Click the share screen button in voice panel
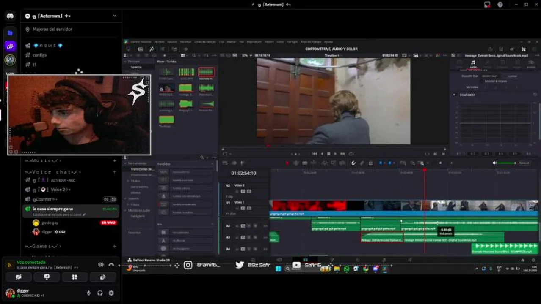This screenshot has width=541, height=304. (x=47, y=277)
